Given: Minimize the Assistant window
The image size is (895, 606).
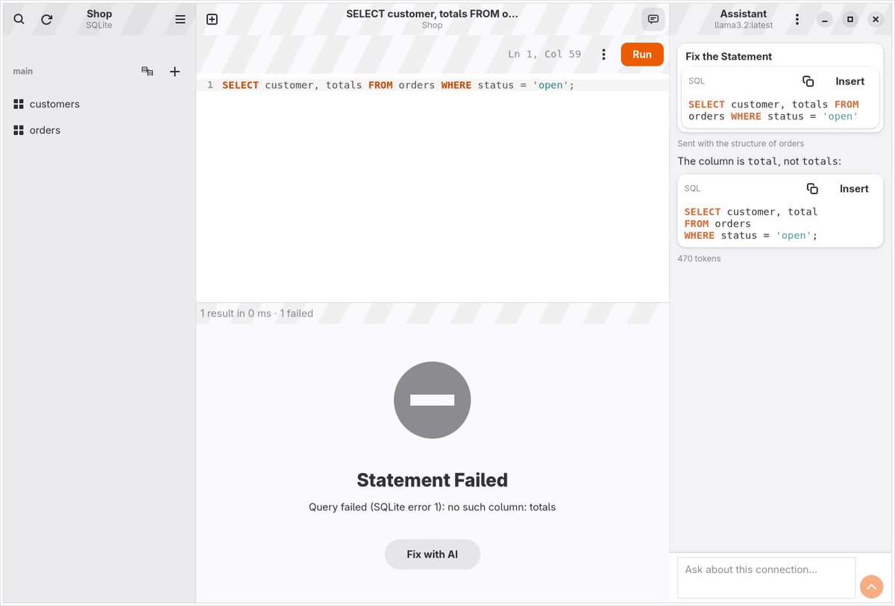Looking at the screenshot, I should coord(825,19).
